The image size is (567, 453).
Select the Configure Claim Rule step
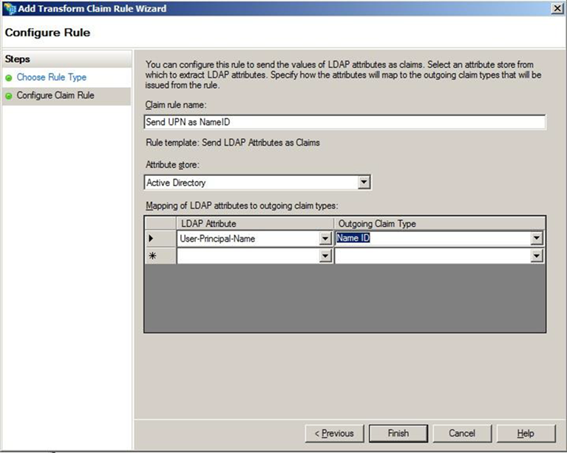click(55, 95)
